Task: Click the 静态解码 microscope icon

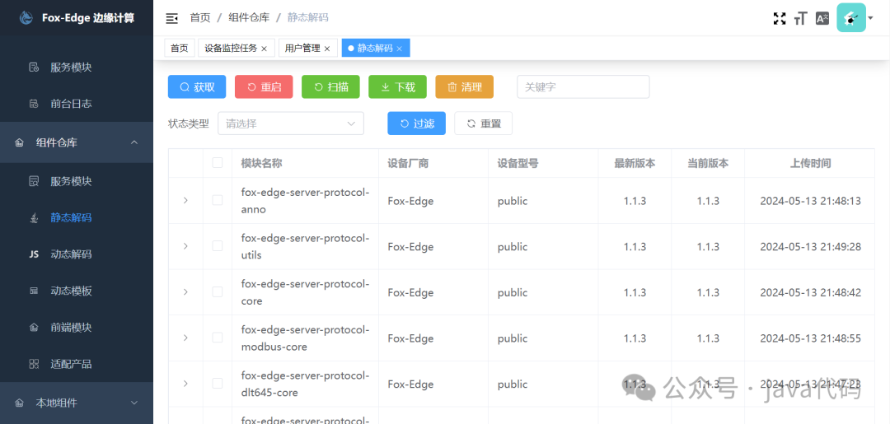Action: (x=34, y=217)
